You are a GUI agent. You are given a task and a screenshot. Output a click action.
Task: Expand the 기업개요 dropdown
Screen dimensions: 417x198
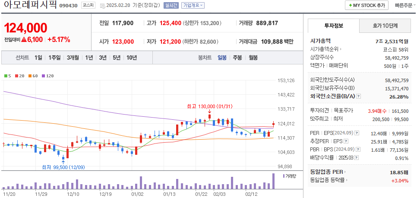(x=193, y=5)
